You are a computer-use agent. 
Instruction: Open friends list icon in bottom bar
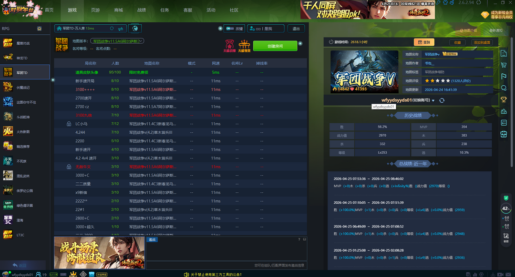(39, 274)
